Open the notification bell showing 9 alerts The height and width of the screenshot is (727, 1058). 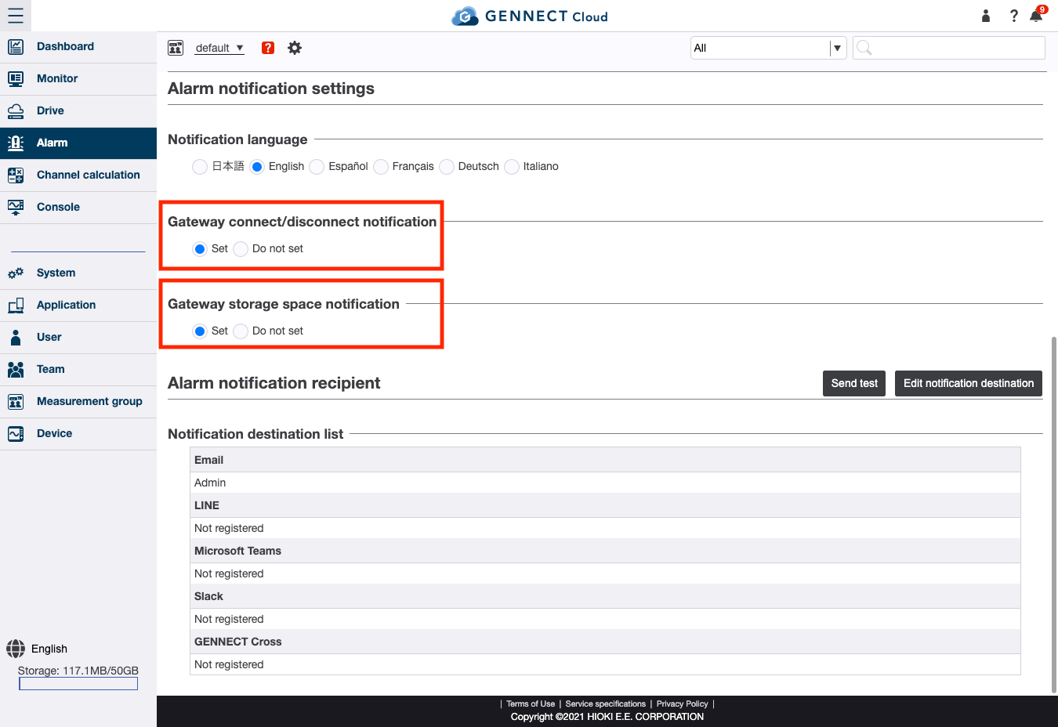coord(1035,16)
